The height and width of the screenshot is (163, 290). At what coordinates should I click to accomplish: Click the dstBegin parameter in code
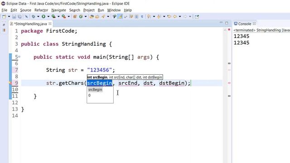[x=172, y=83]
